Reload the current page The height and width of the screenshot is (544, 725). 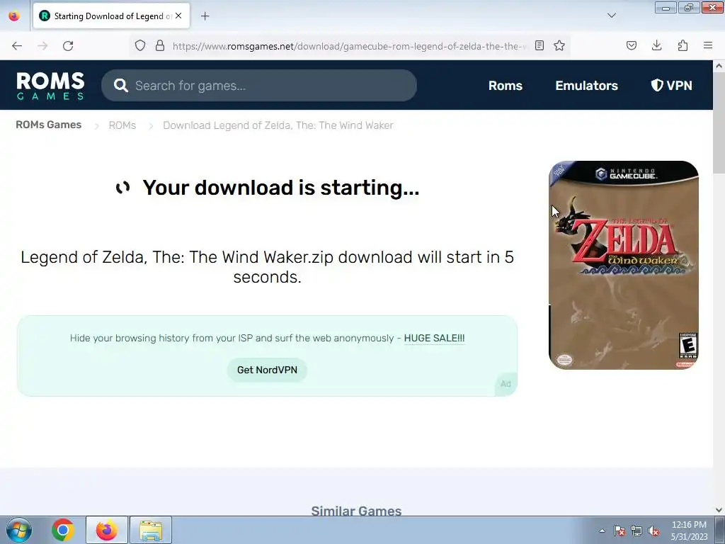tap(68, 46)
